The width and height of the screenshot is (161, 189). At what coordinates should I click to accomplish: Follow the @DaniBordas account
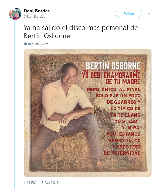129,13
